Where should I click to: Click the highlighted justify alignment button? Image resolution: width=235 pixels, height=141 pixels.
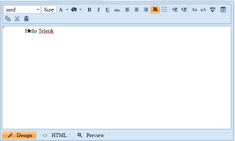[x=155, y=10]
